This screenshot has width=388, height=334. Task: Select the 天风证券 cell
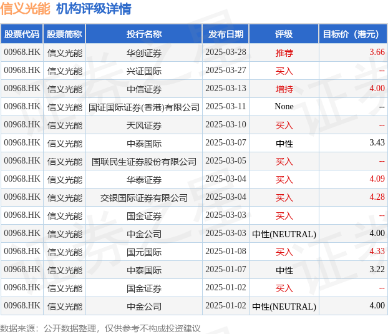(x=144, y=125)
